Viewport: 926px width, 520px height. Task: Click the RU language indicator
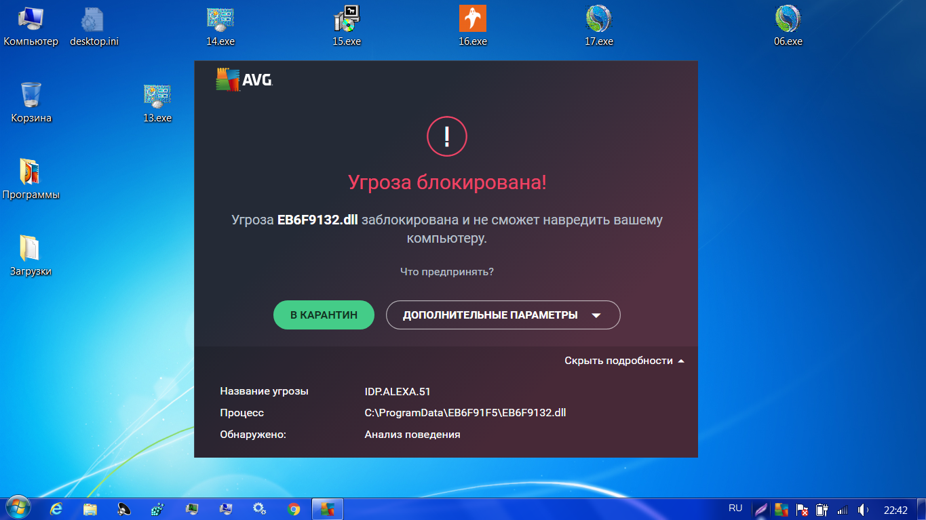(735, 508)
